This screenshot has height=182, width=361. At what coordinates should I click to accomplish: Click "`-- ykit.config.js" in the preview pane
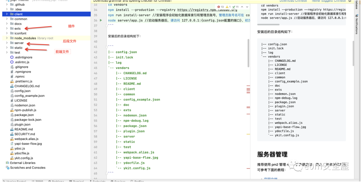pyautogui.click(x=283, y=135)
